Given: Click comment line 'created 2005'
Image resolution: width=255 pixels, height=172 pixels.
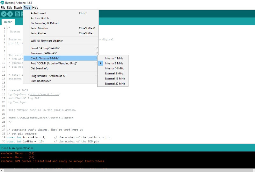Looking at the screenshot, I should pyautogui.click(x=18, y=90).
